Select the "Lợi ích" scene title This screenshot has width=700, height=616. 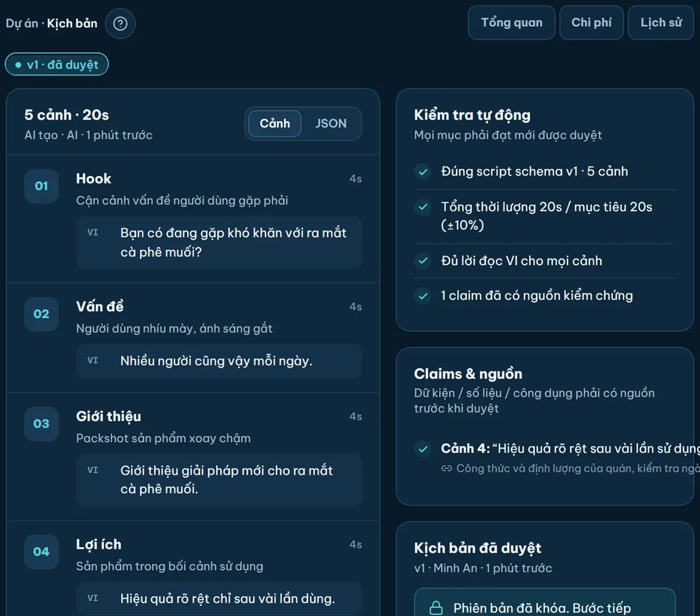99,544
